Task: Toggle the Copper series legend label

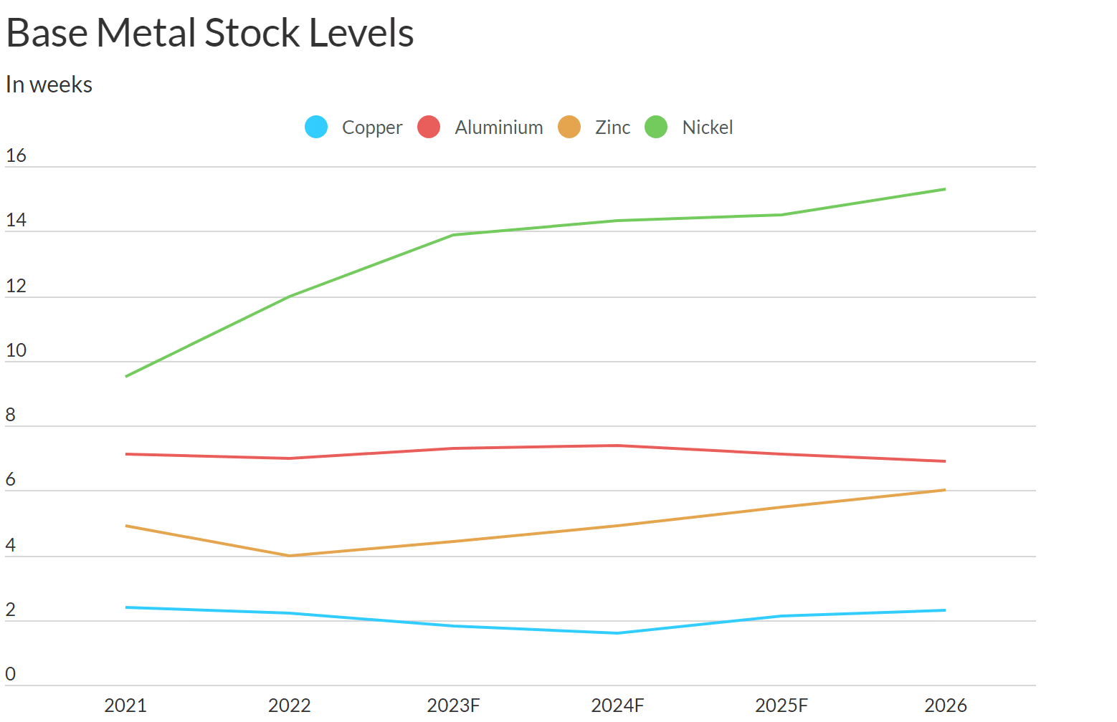Action: coord(371,127)
